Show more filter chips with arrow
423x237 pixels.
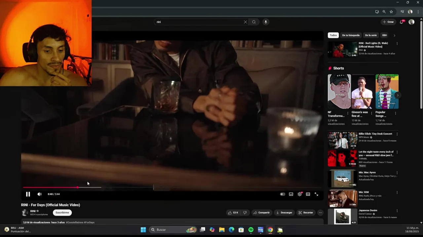coord(394,35)
